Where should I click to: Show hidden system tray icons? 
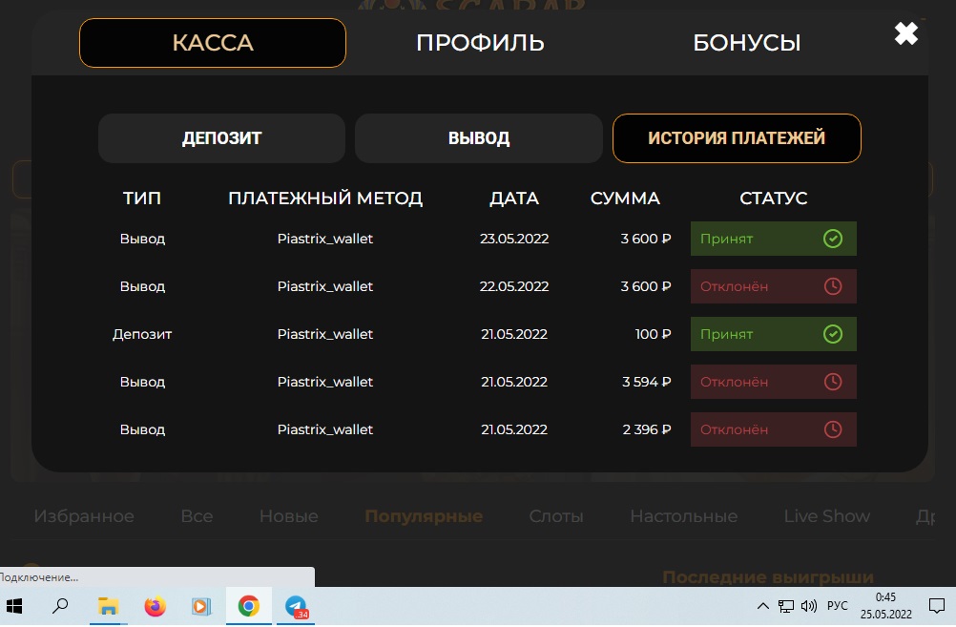(x=762, y=606)
